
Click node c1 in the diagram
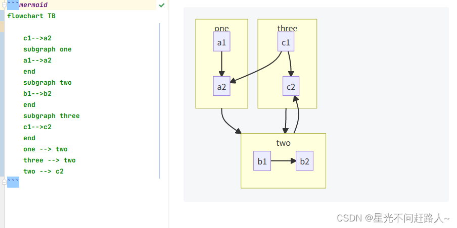pos(286,41)
